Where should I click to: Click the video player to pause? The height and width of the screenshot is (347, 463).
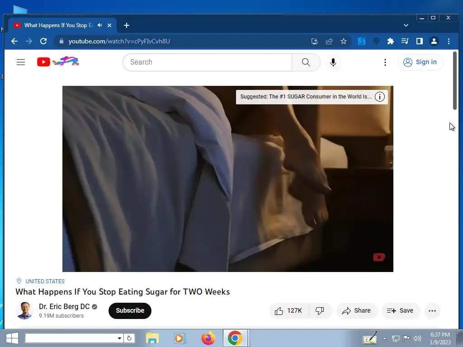pyautogui.click(x=228, y=179)
